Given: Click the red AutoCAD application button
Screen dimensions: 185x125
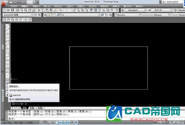Looking at the screenshot, I should pyautogui.click(x=4, y=3).
